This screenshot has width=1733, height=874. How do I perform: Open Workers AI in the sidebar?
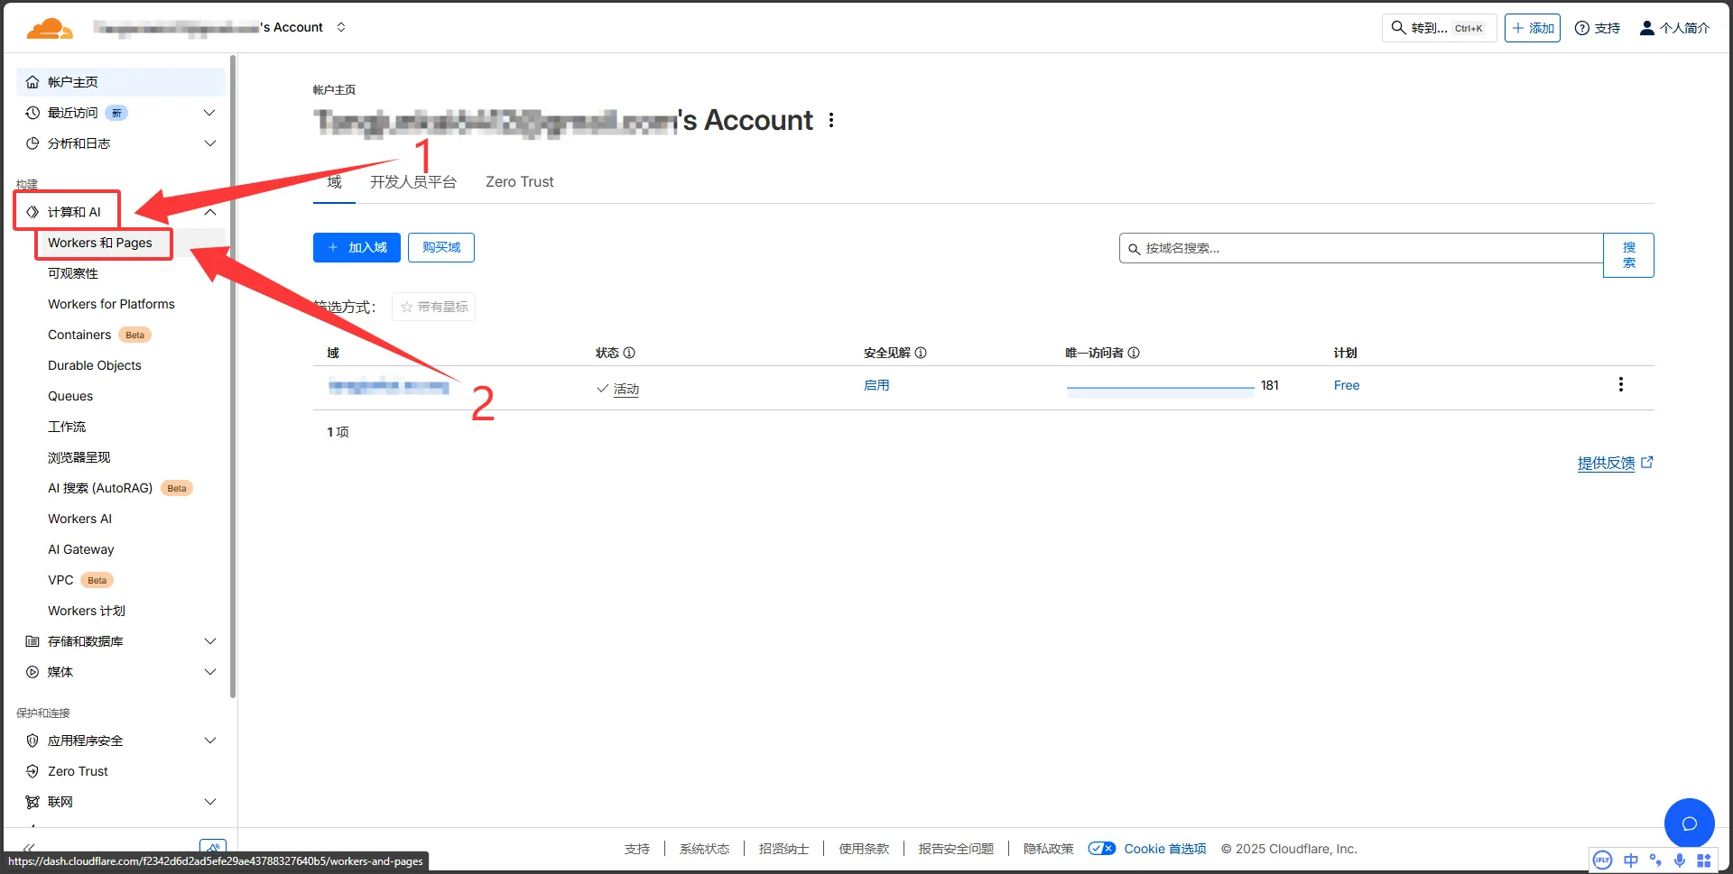pyautogui.click(x=79, y=519)
